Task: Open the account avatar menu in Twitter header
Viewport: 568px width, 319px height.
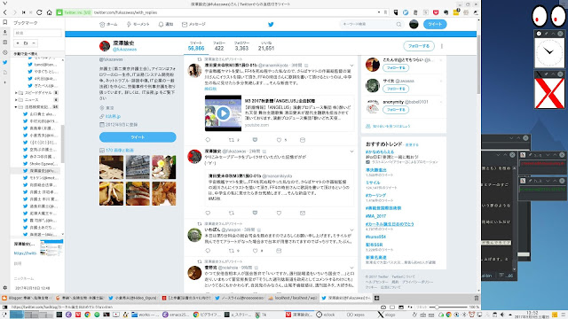Action: point(414,24)
